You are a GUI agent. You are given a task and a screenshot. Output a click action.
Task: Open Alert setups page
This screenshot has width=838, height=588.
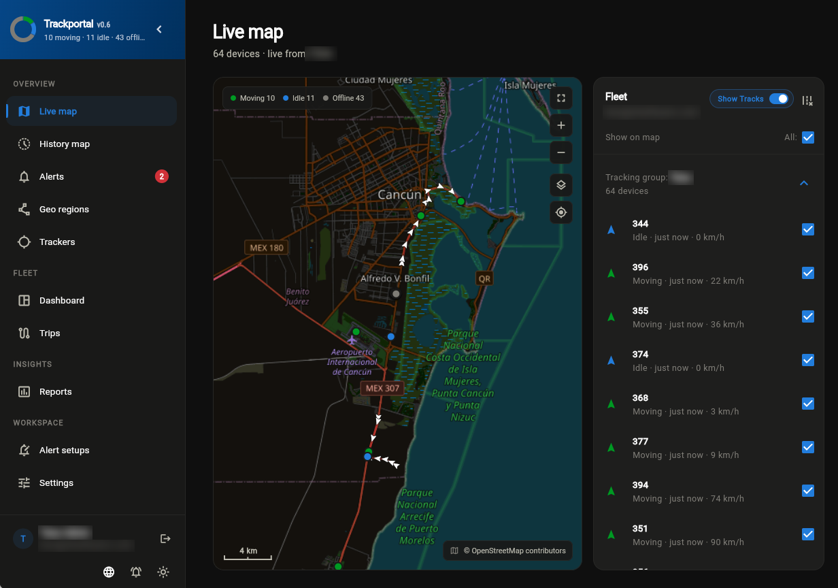(x=91, y=450)
